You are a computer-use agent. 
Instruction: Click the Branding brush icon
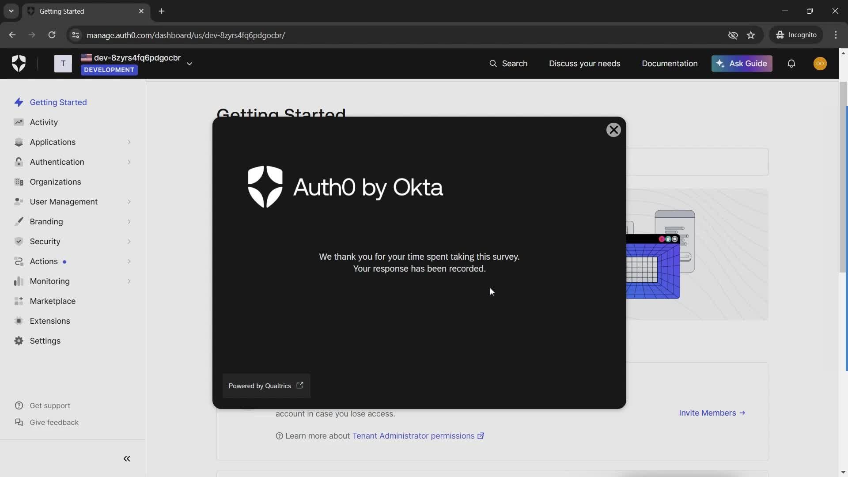tap(19, 221)
